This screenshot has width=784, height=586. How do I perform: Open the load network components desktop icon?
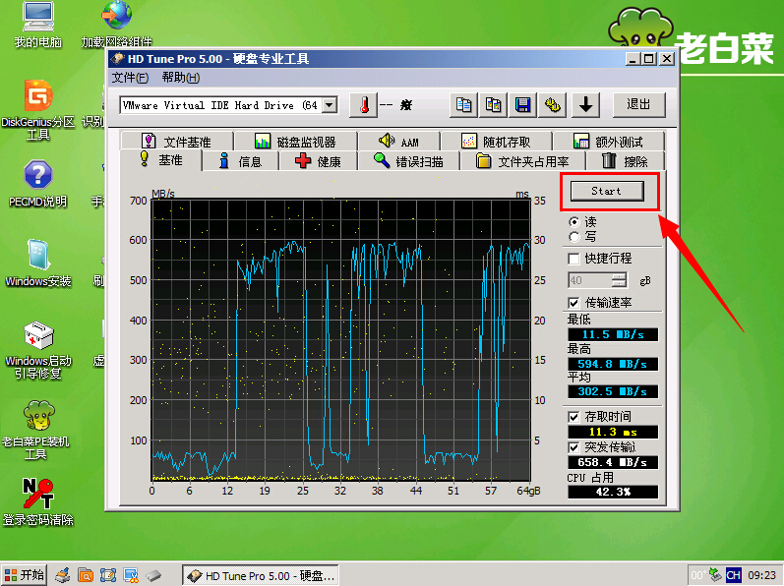[116, 25]
